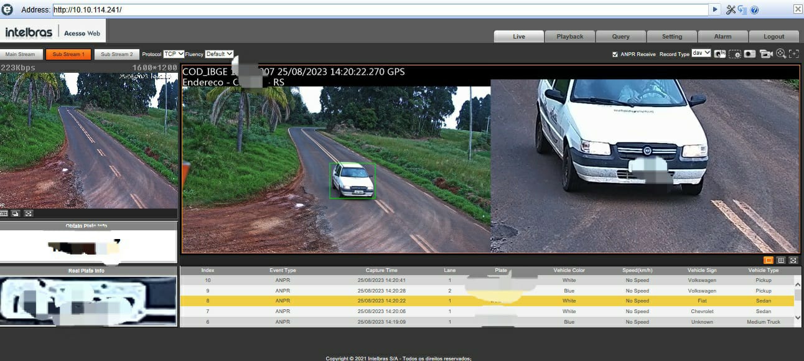Activate the digital zoom magnifier icon
Image resolution: width=804 pixels, height=361 pixels.
pyautogui.click(x=780, y=54)
